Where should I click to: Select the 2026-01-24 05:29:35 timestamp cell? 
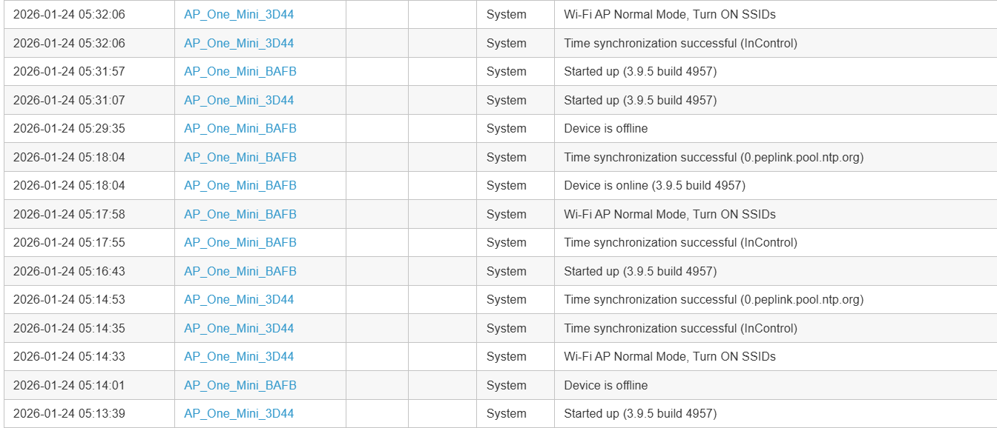[69, 129]
